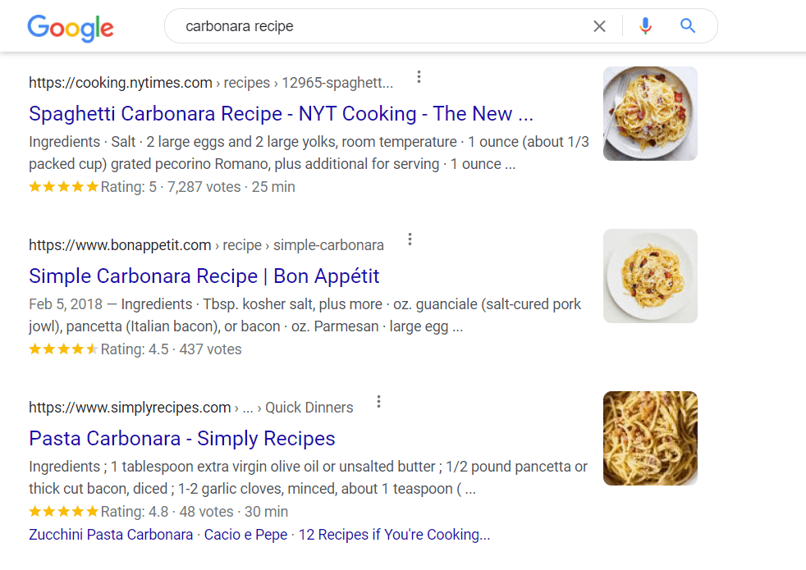Start a voice search with the microphone icon
The width and height of the screenshot is (806, 570).
pyautogui.click(x=645, y=25)
